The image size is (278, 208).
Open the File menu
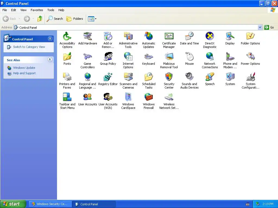(5, 10)
